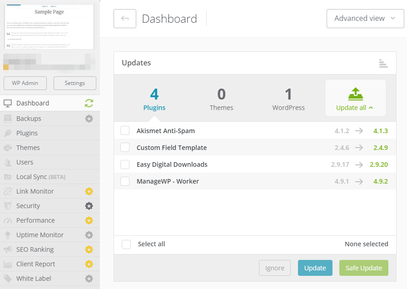Open the Advanced view dropdown
The height and width of the screenshot is (289, 407).
click(x=365, y=19)
